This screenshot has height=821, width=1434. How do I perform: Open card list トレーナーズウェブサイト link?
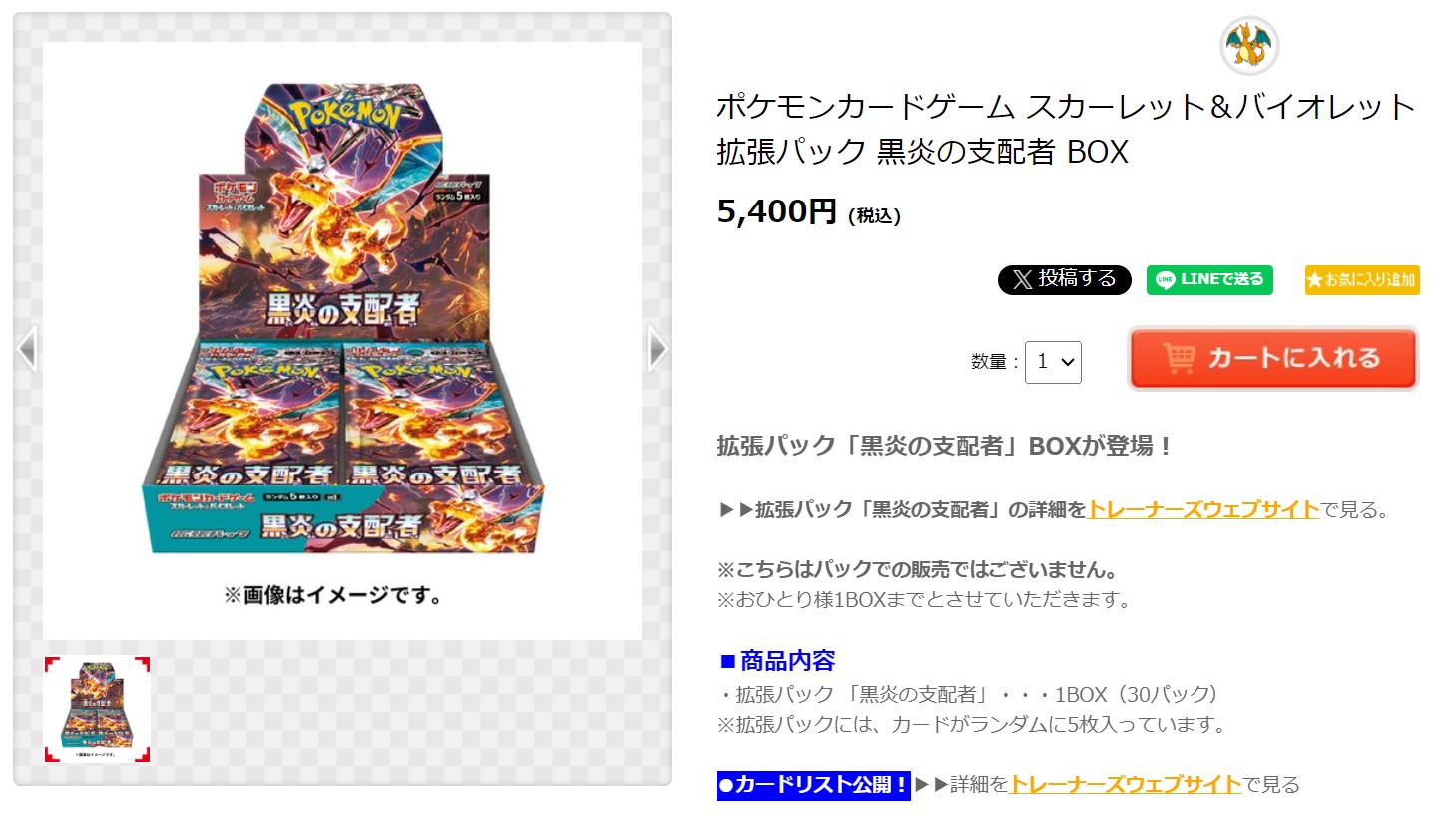tap(1126, 784)
